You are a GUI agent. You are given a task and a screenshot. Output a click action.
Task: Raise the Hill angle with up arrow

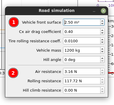point(102,58)
